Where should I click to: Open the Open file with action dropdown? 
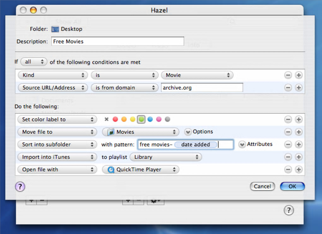(57, 169)
